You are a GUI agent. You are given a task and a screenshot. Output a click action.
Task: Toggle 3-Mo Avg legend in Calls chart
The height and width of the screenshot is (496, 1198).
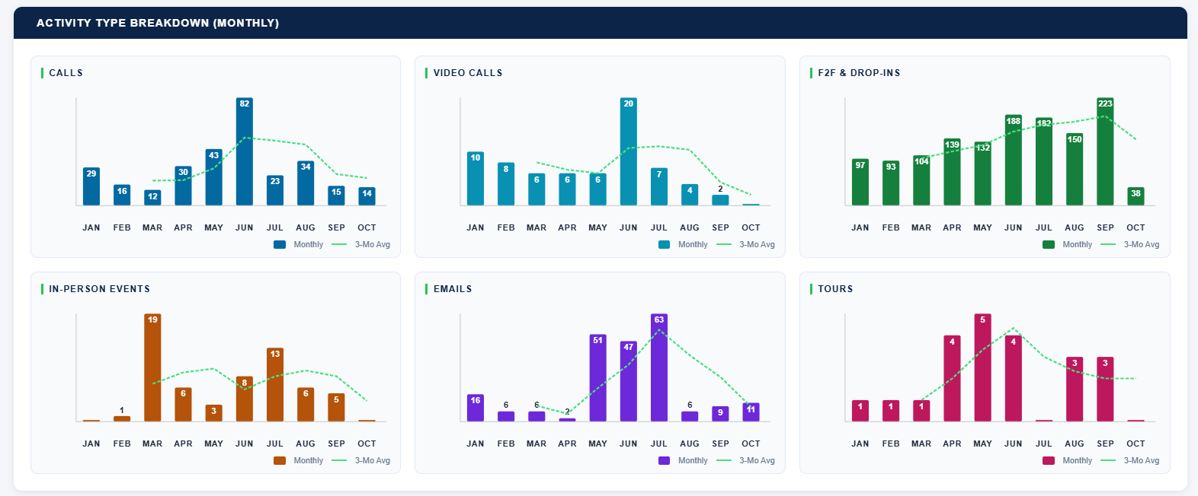361,244
